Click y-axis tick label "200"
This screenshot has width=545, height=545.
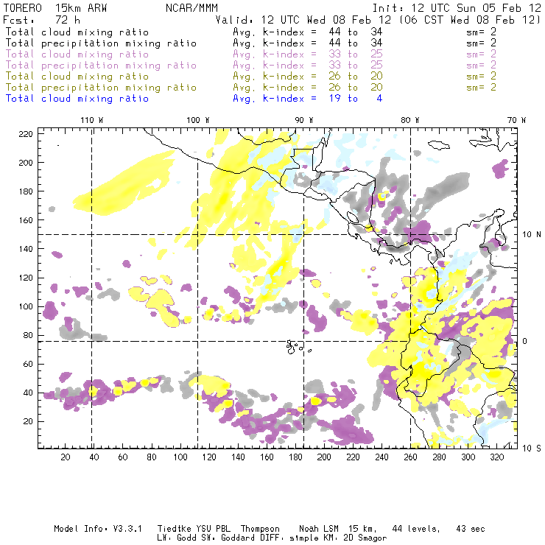(26, 163)
